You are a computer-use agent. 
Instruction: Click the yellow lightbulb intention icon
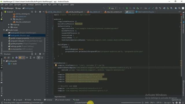coord(56,65)
